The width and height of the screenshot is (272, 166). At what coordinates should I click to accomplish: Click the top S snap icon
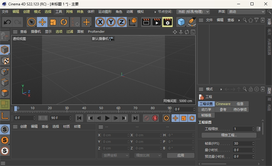pos(5,129)
